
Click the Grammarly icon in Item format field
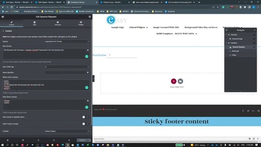[87, 56]
